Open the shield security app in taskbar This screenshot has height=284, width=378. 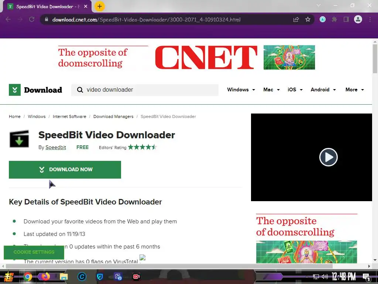[x=100, y=277]
